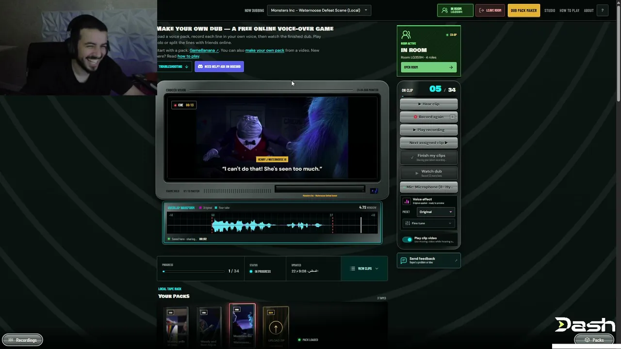The height and width of the screenshot is (349, 621).
Task: Click the Upload ZIP tape card
Action: 276,326
